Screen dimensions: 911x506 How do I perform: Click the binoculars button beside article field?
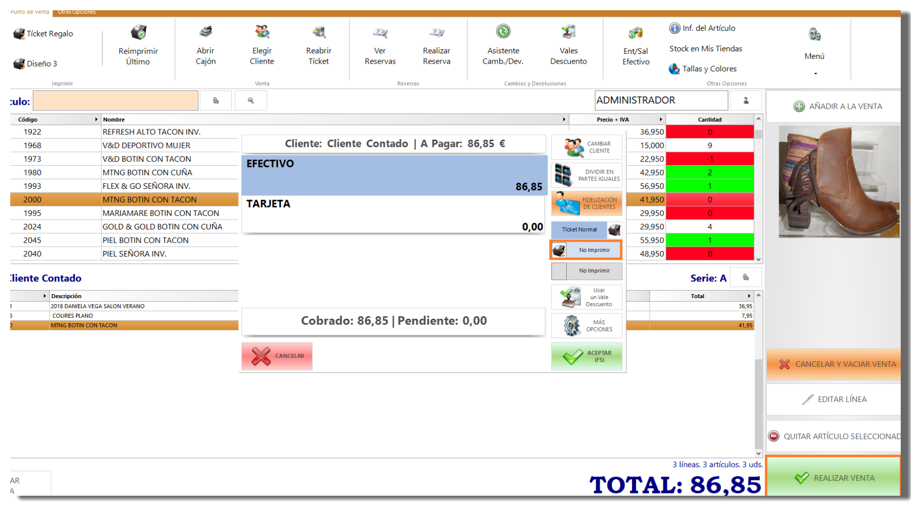[216, 101]
